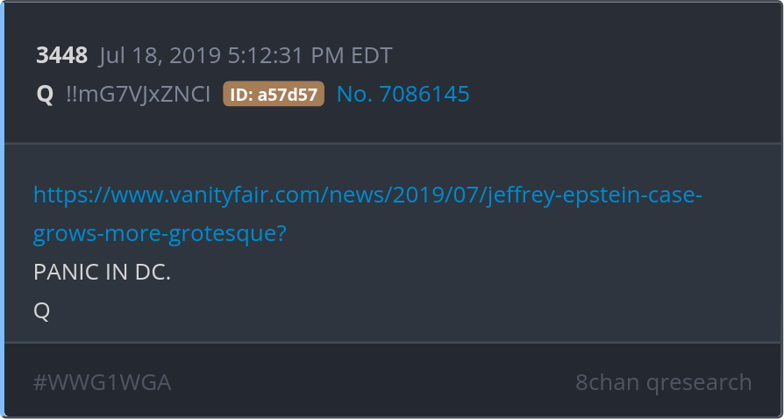Screen dimensions: 784x419
Task: Click the 'qresearch' word in the footer
Action: (x=699, y=383)
